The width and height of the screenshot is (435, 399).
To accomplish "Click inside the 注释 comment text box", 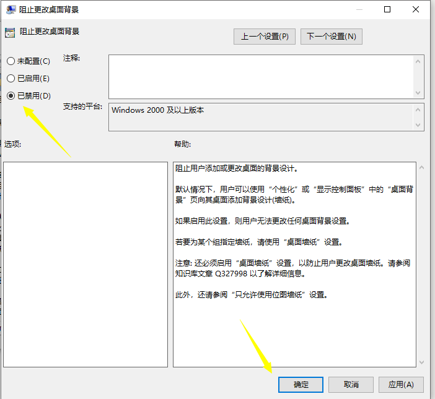I will click(x=260, y=76).
